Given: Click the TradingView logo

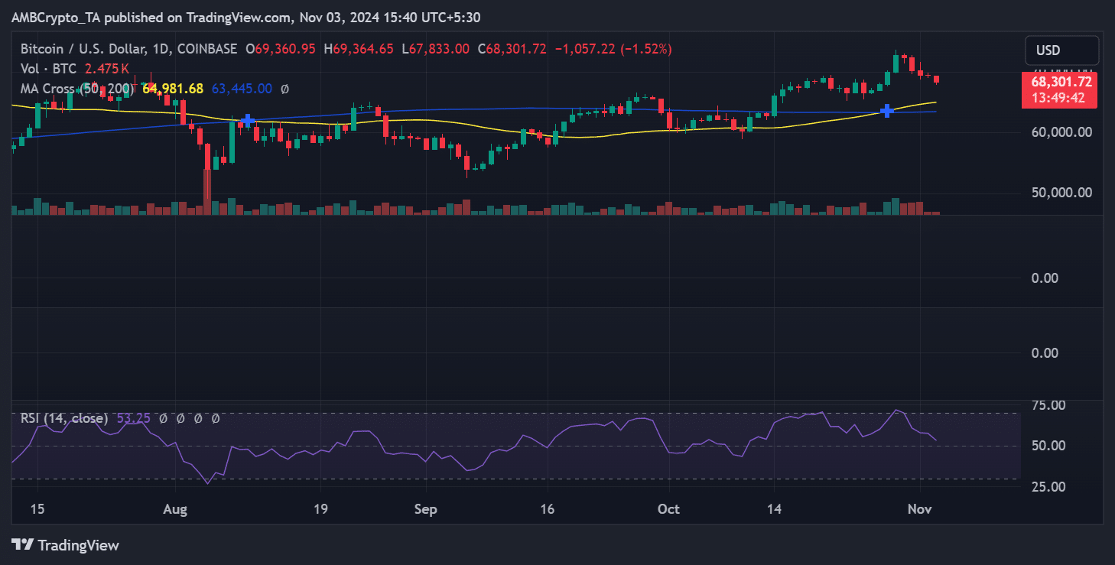Looking at the screenshot, I should [66, 545].
